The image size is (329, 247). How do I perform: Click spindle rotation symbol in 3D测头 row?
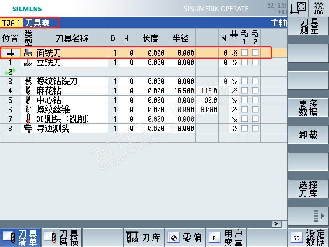tap(234, 119)
